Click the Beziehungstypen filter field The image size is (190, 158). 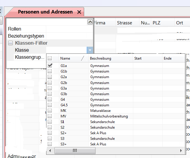(x=69, y=36)
